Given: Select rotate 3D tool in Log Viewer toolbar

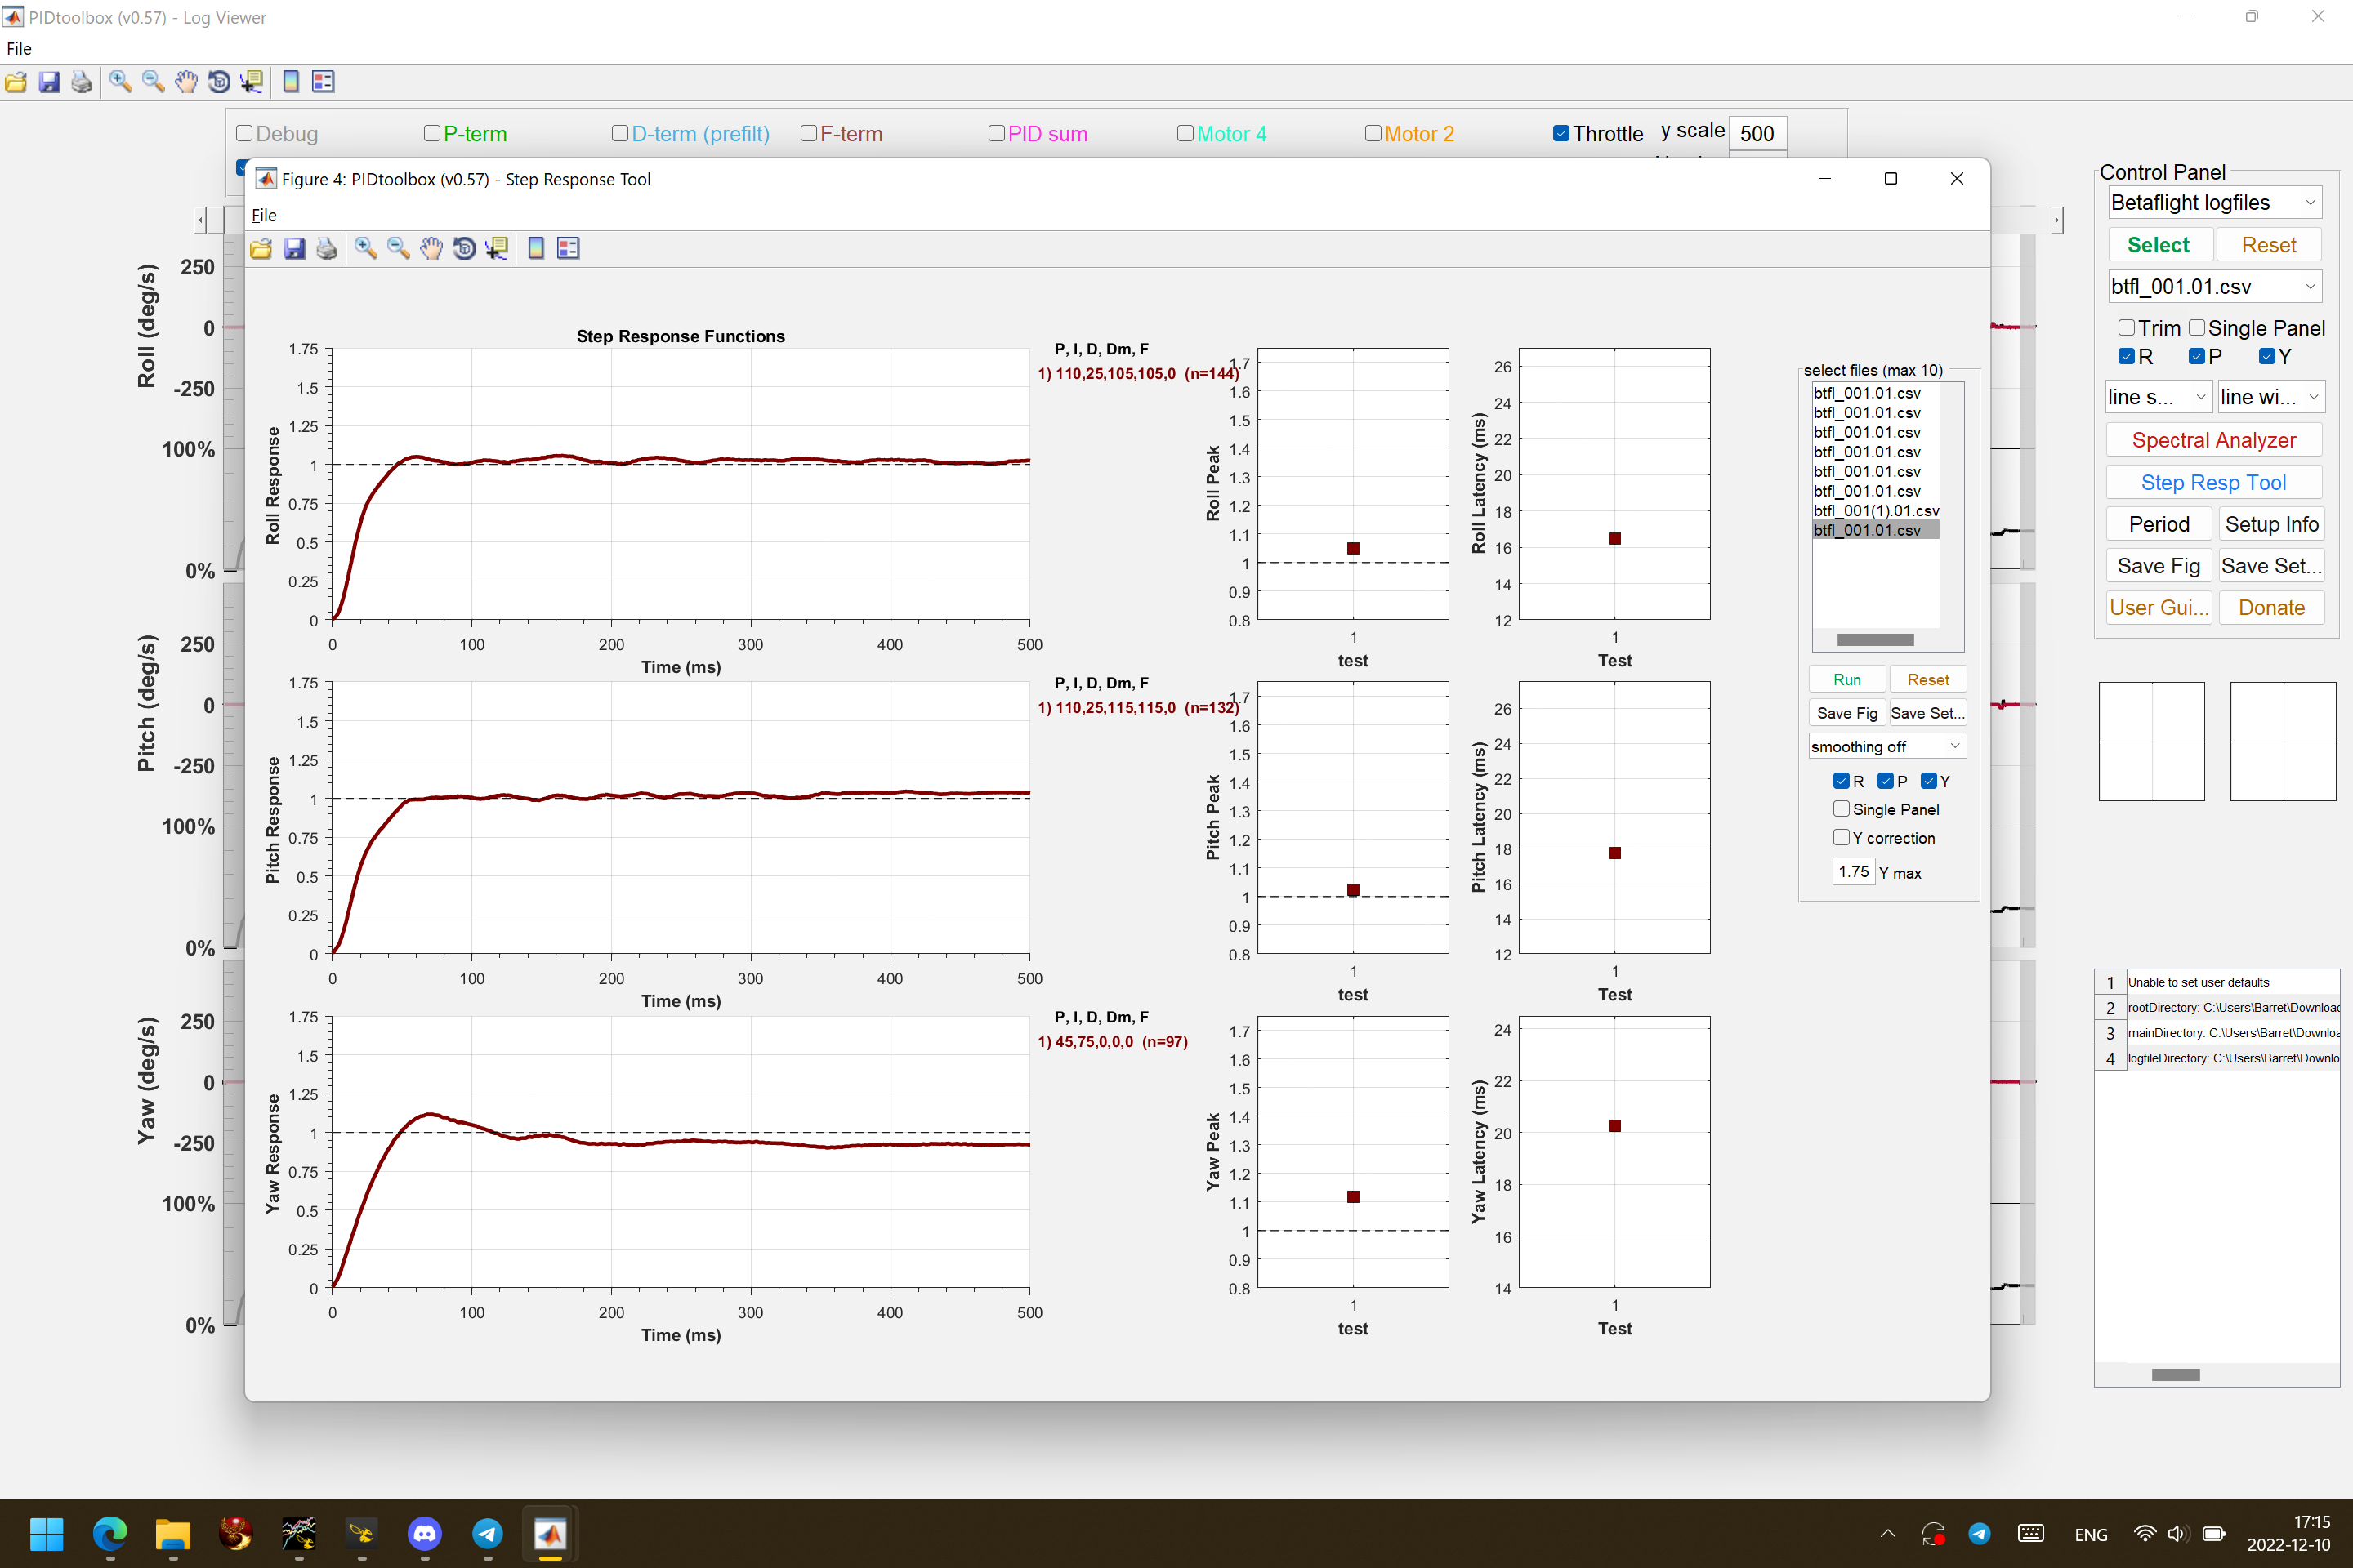Looking at the screenshot, I should click(219, 82).
